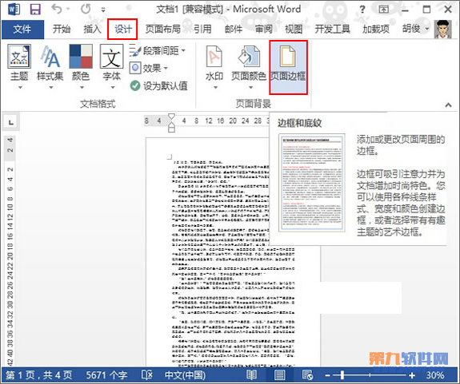Click the language 中文(中国) indicator
The height and width of the screenshot is (384, 460).
[x=185, y=375]
